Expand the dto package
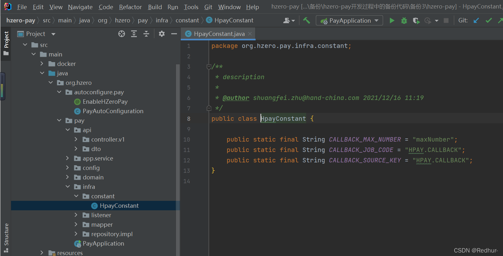The image size is (503, 256). point(76,149)
